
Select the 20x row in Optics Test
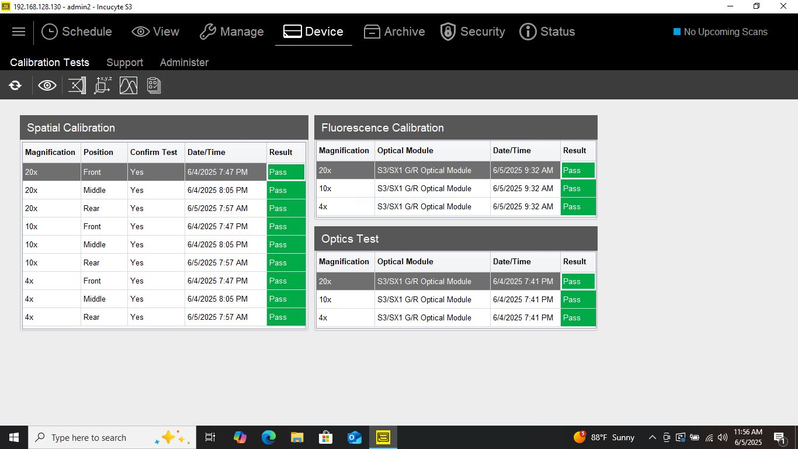(x=456, y=281)
